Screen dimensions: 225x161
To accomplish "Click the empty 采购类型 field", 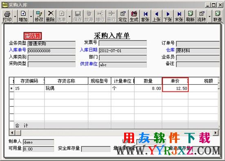I will (x=52, y=64).
